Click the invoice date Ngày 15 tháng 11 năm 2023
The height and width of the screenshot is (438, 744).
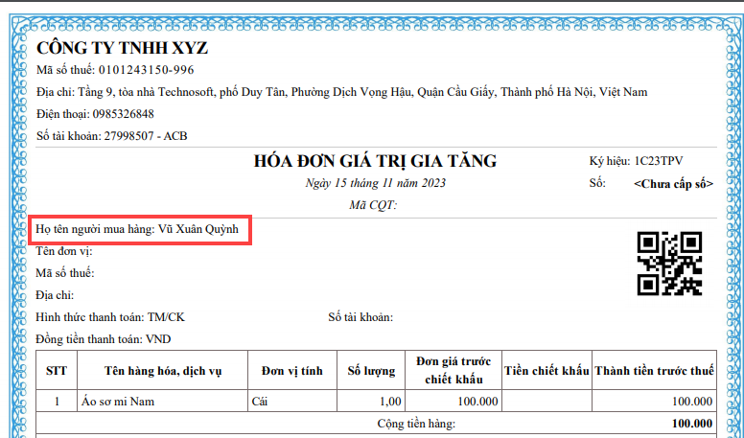coord(375,183)
